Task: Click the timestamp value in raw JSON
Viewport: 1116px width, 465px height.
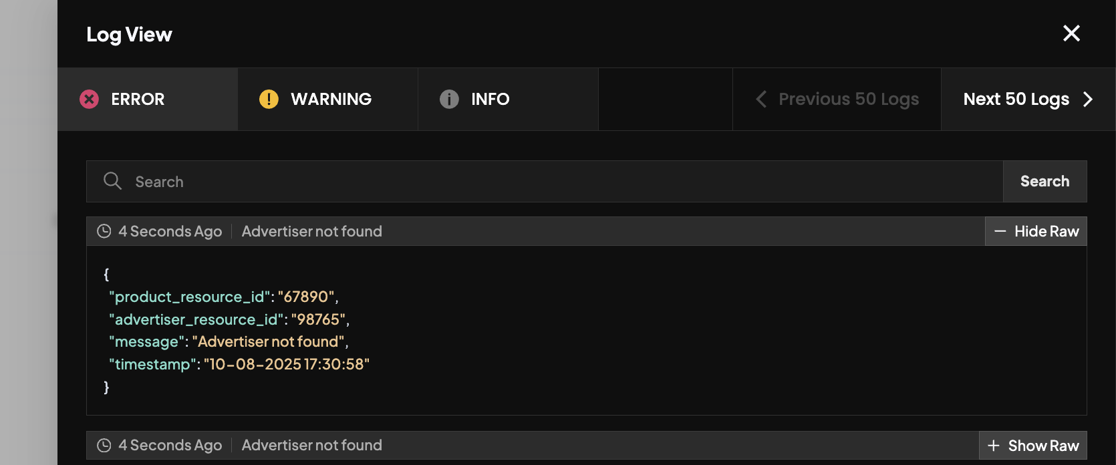Action: click(287, 364)
